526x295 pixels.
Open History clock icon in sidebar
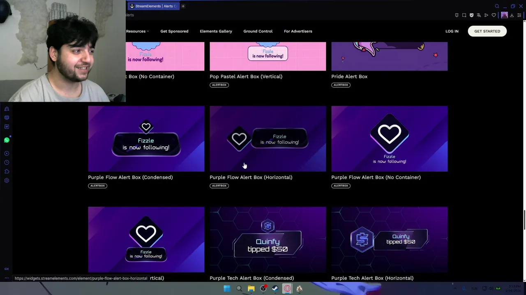7,162
